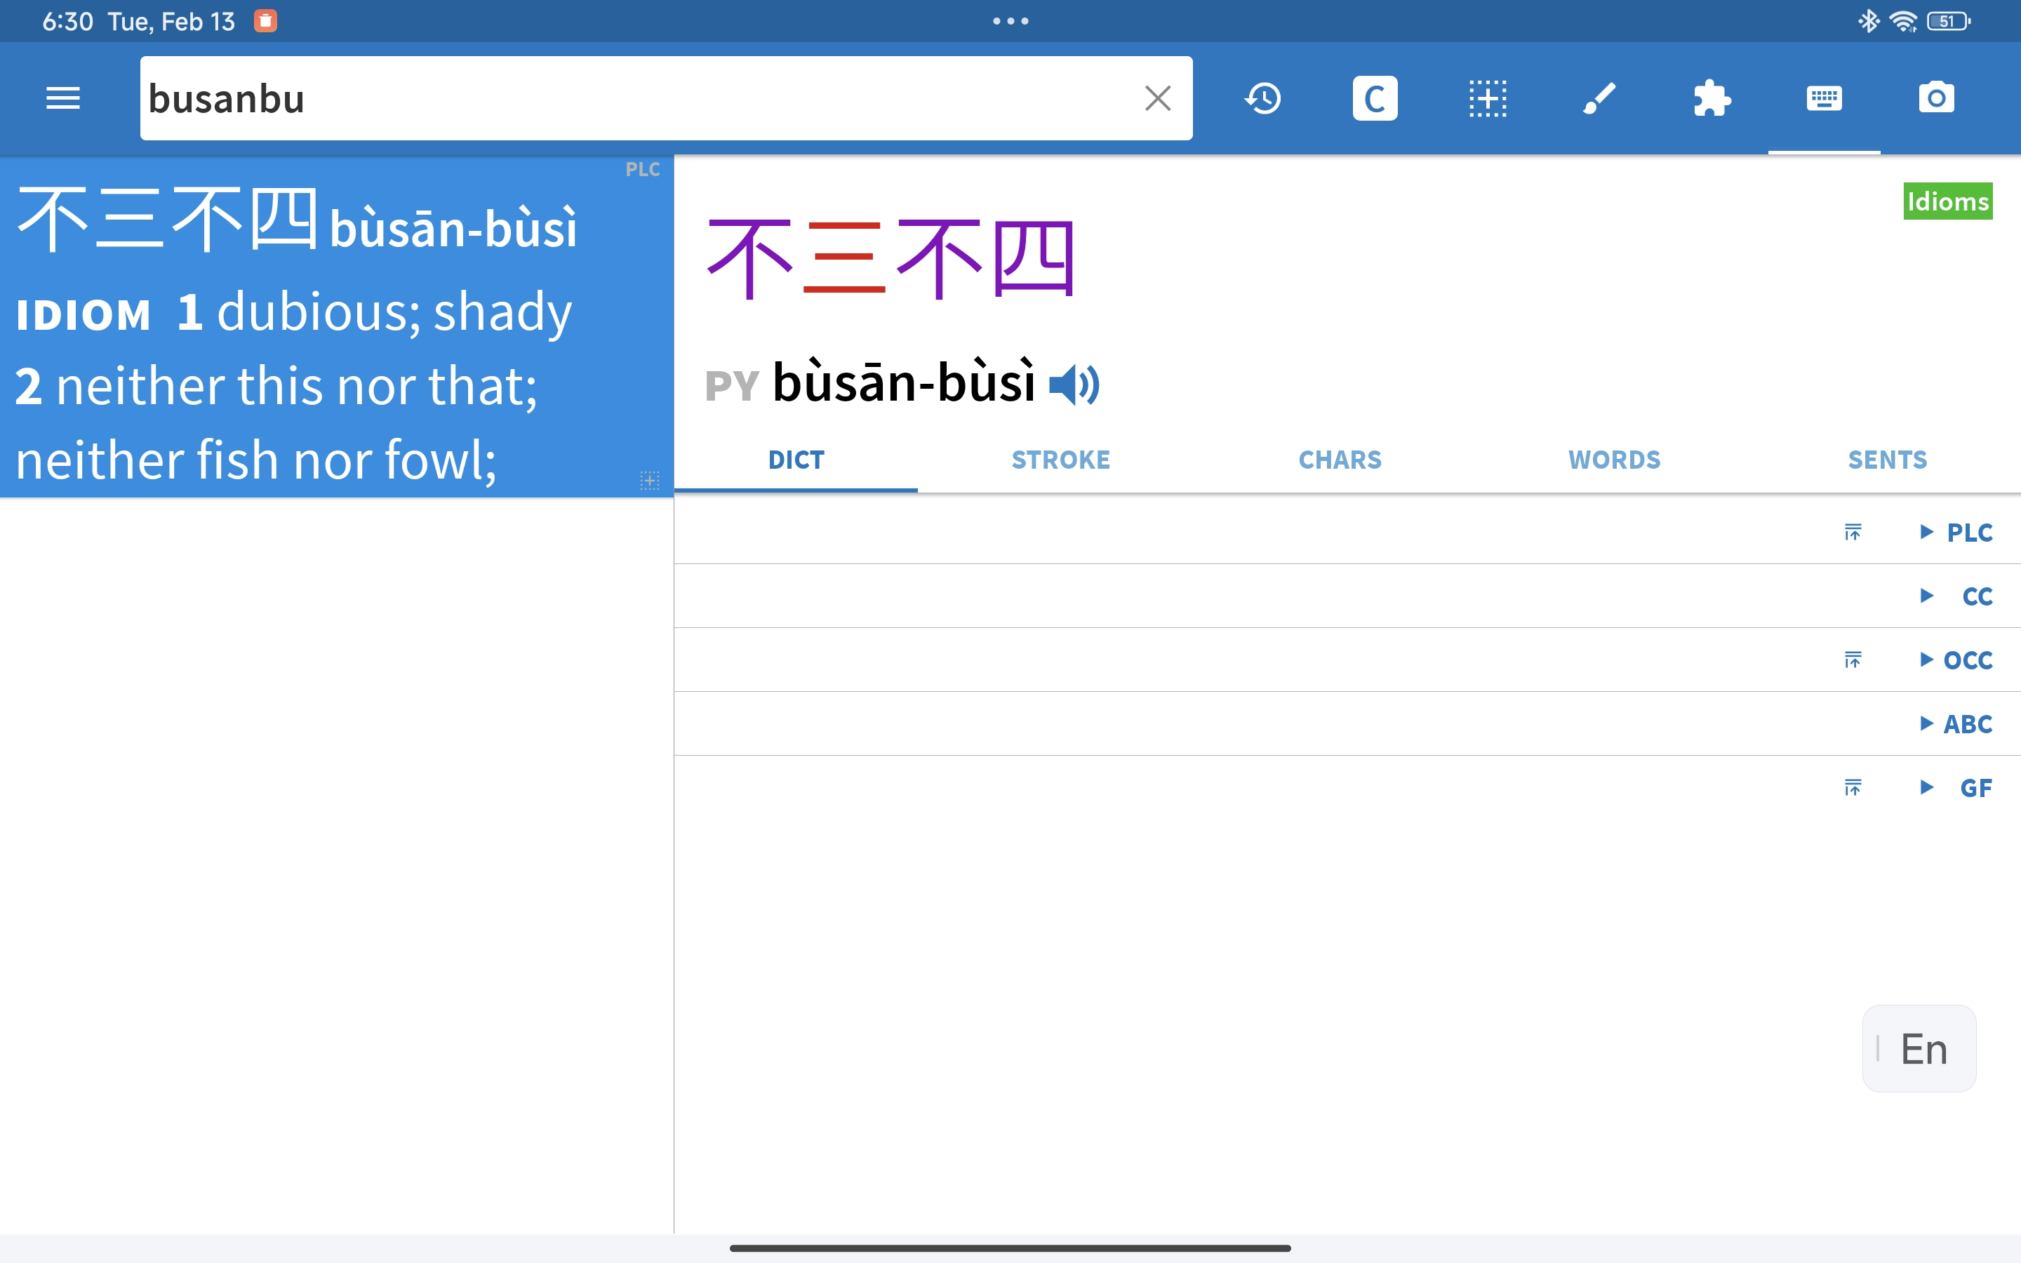Image resolution: width=2021 pixels, height=1263 pixels.
Task: Play pinyin pronunciation audio
Action: 1074,385
